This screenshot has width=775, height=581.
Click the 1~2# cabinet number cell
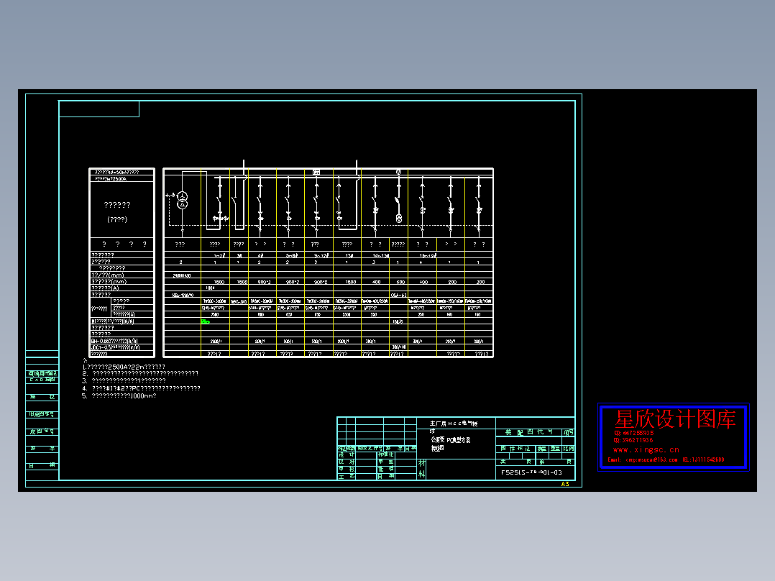coord(219,256)
